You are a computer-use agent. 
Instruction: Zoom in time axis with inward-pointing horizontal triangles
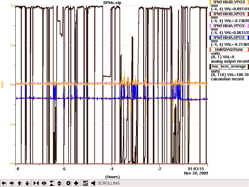[36, 183]
